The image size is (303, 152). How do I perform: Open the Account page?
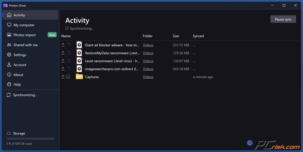(30, 65)
